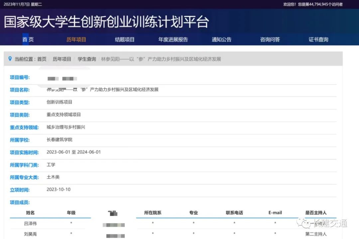Open the 通知公告 page
The height and width of the screenshot is (239, 359).
[x=222, y=39]
